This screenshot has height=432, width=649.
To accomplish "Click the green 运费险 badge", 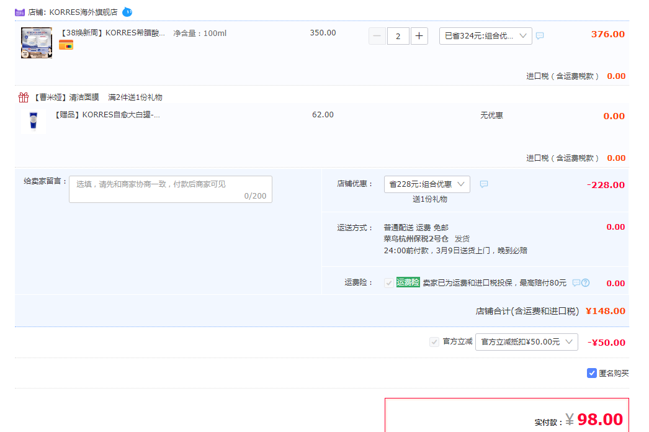I will (x=408, y=282).
